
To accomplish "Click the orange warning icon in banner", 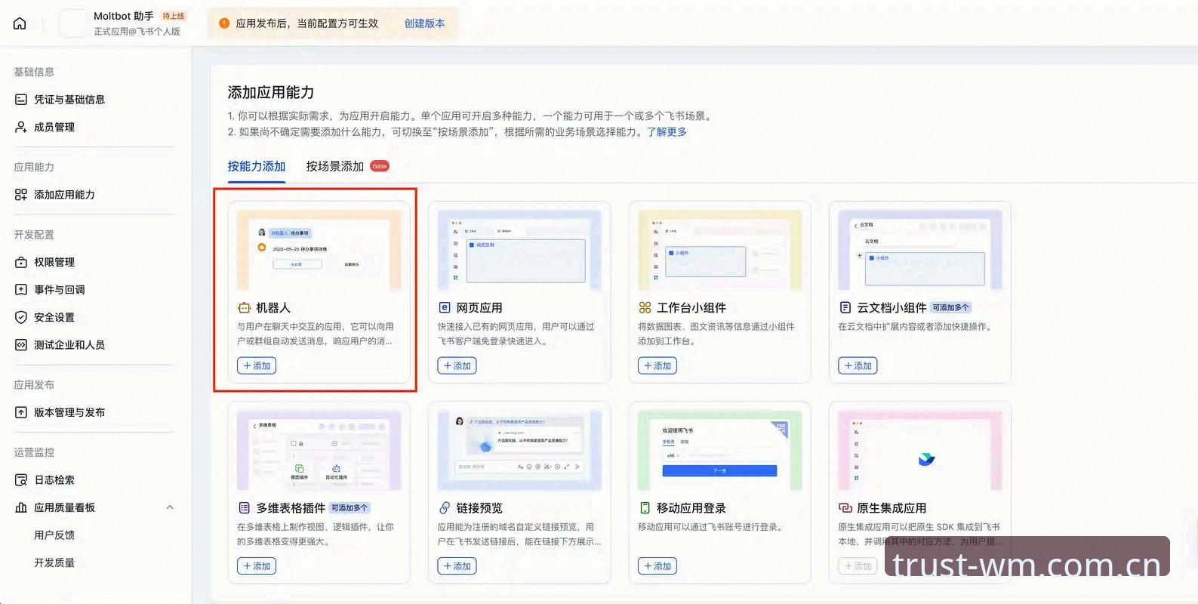I will point(224,23).
